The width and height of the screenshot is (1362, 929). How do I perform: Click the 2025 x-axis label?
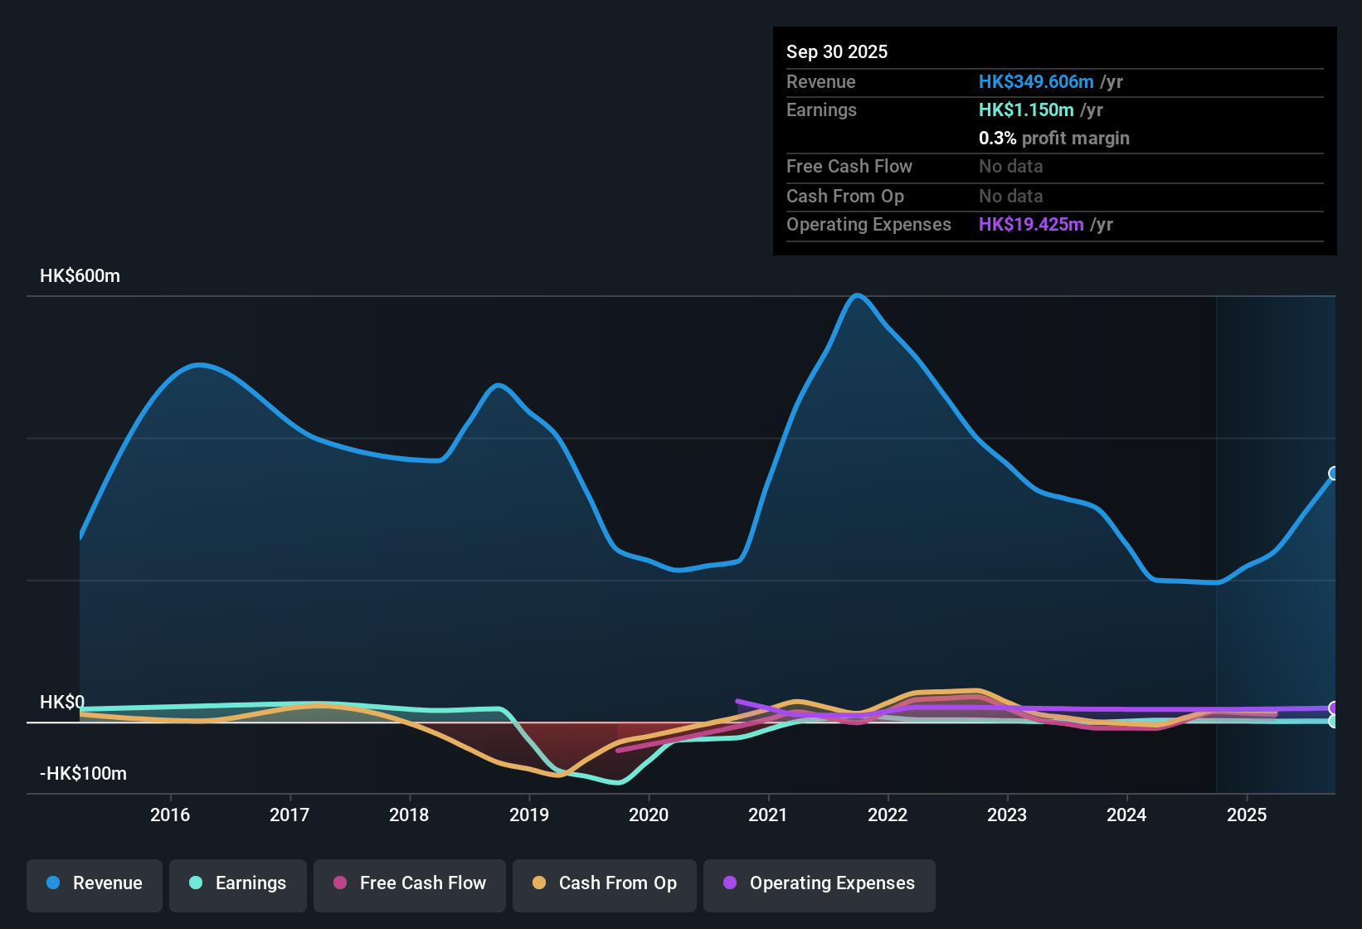click(1247, 815)
